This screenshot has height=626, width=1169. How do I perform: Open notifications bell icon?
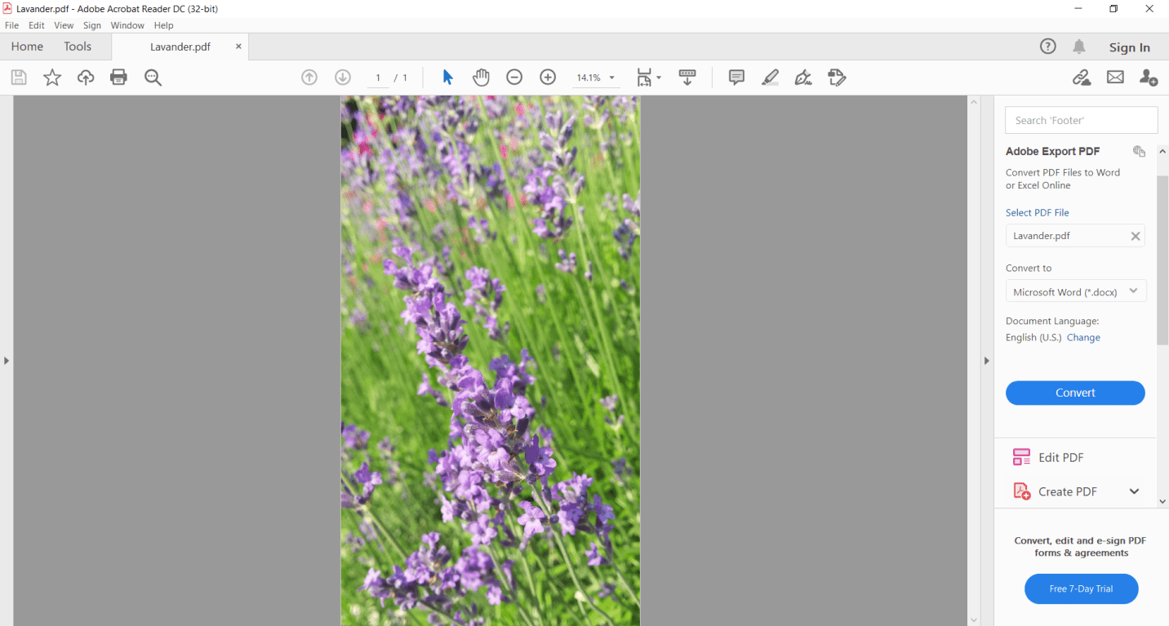(x=1079, y=47)
